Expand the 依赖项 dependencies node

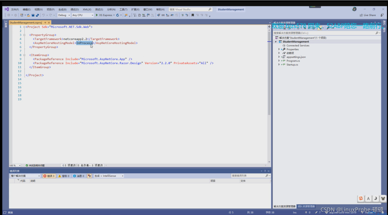point(279,53)
